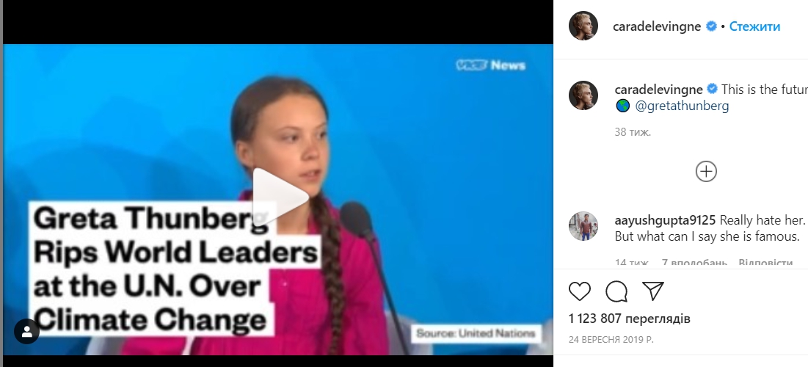Open aayushgupta9125 profile picture
The image size is (808, 367).
(583, 226)
